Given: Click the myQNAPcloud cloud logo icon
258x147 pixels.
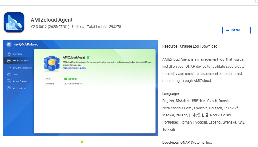Looking at the screenshot, I should pyautogui.click(x=9, y=45).
